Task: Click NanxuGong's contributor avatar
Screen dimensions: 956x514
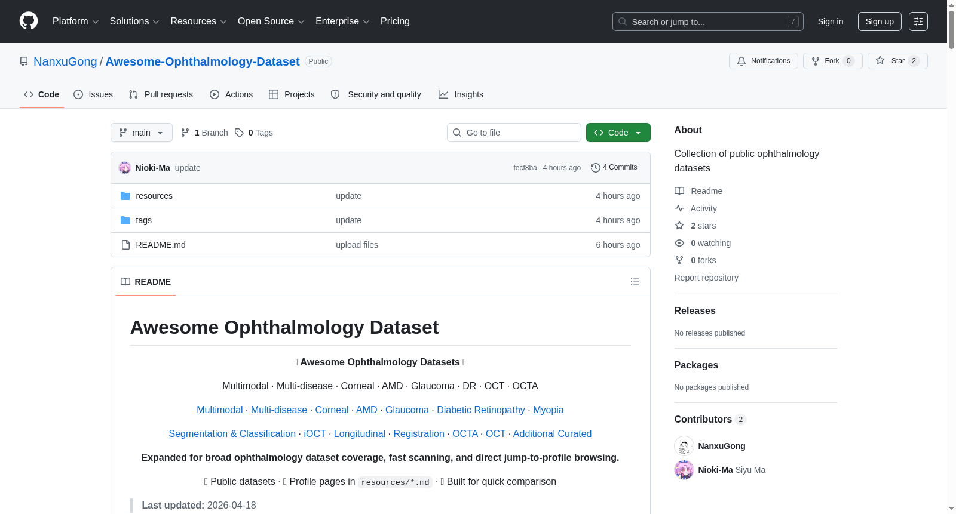Action: click(684, 446)
